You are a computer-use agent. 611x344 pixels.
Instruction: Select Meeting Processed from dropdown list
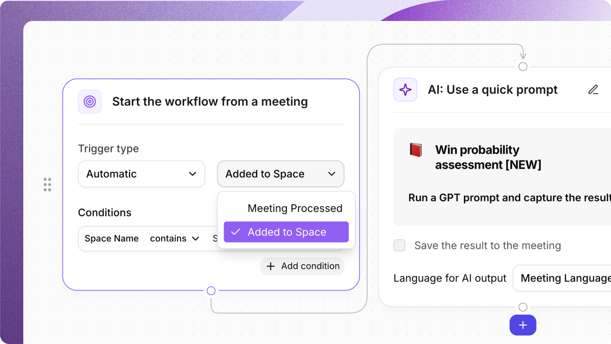coord(294,208)
